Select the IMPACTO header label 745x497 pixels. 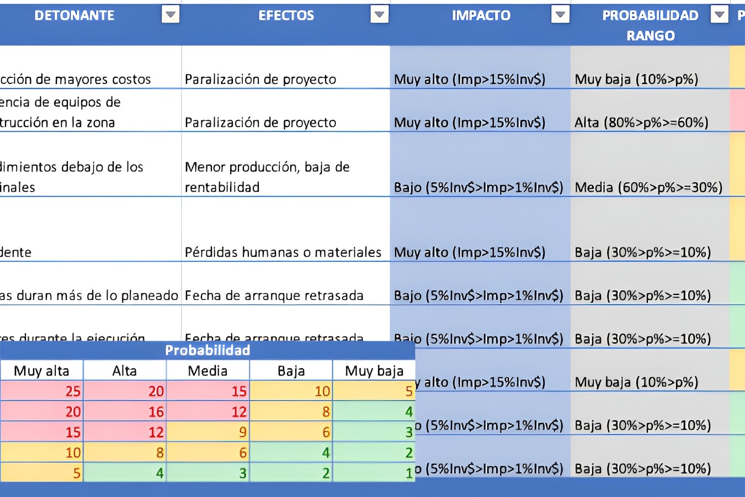481,15
